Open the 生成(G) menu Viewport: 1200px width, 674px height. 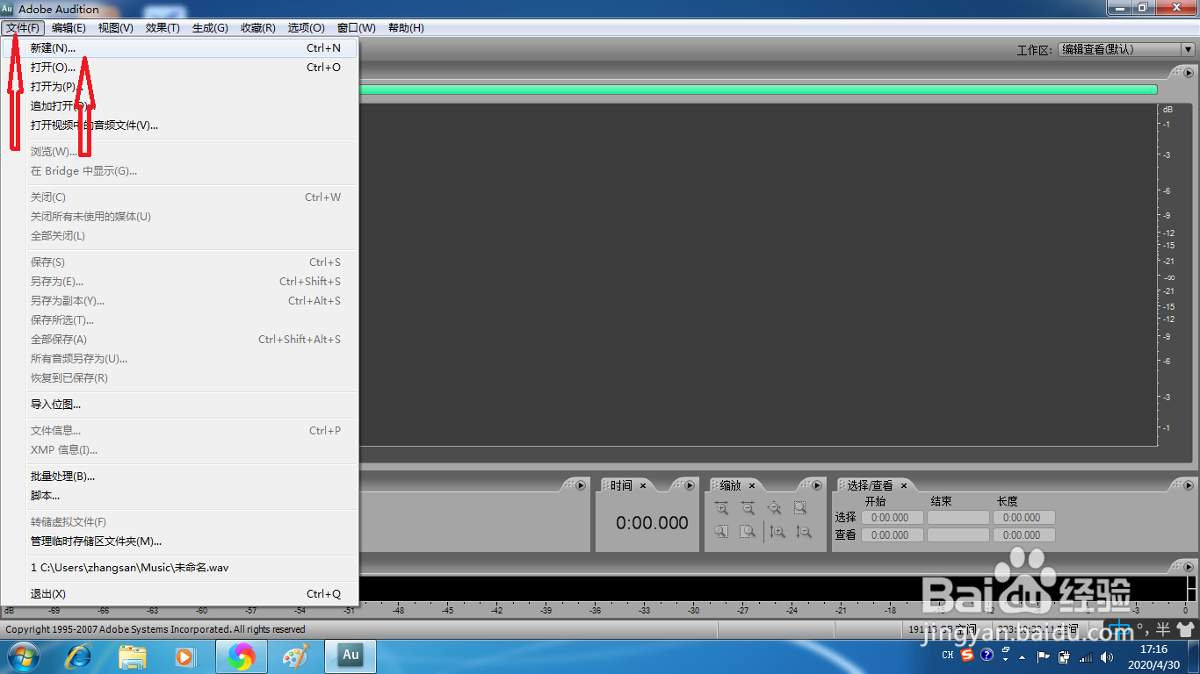pos(210,28)
